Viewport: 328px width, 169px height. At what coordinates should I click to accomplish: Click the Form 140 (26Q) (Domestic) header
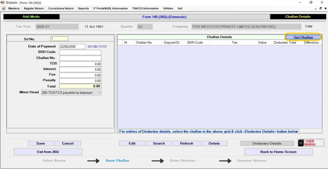tap(164, 17)
